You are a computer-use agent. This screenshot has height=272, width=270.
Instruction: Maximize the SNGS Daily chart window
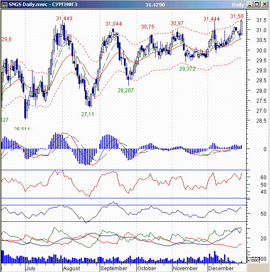(x=258, y=4)
